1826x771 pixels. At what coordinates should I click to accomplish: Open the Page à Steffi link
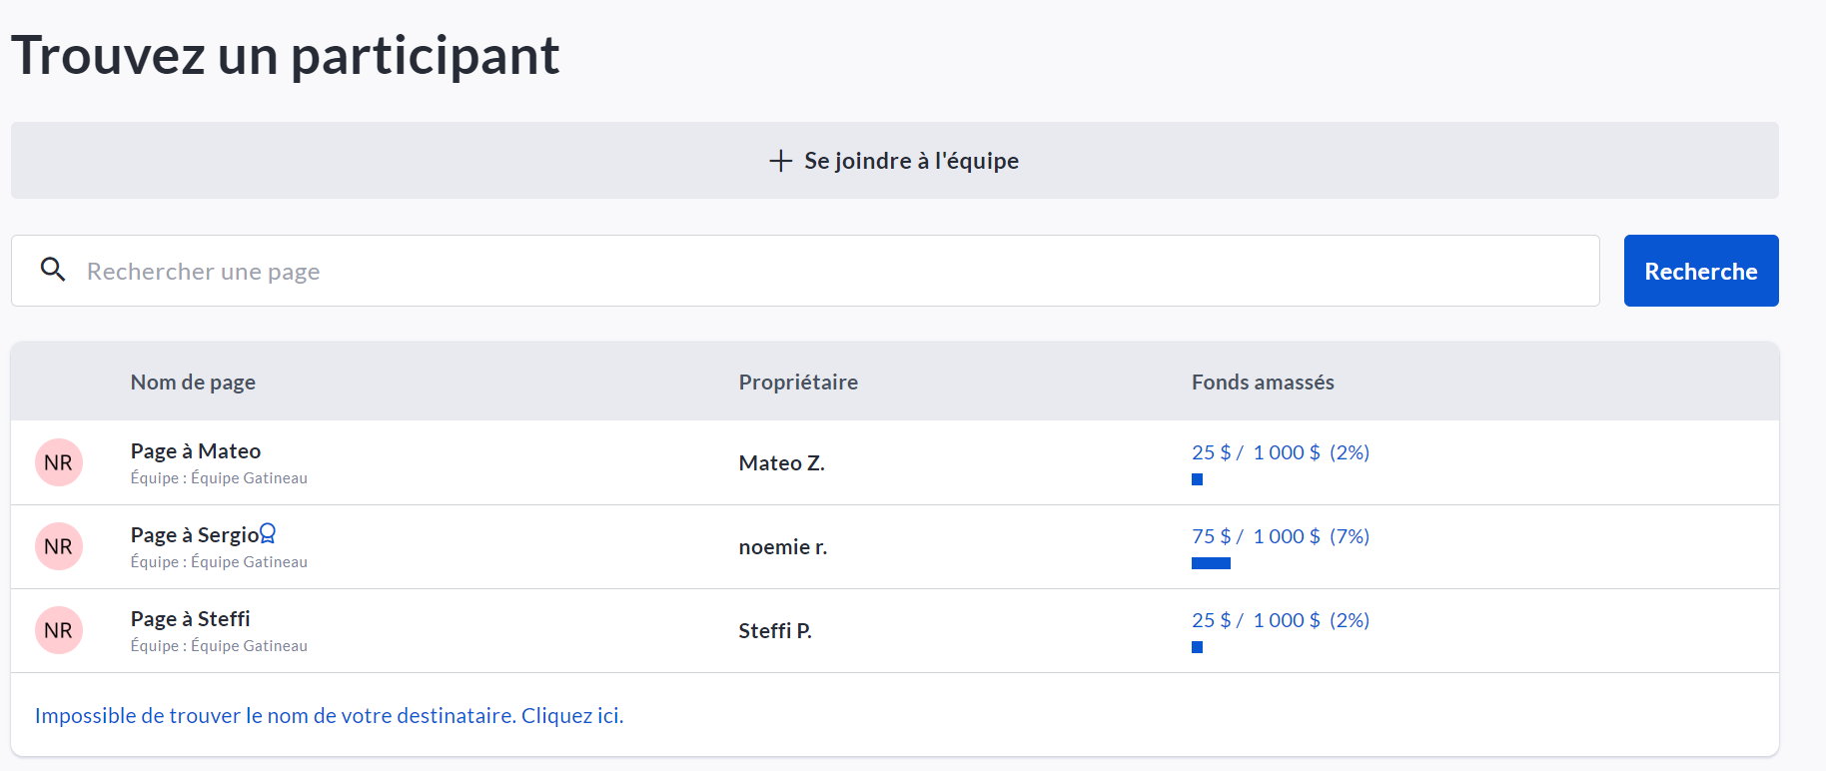click(x=190, y=619)
